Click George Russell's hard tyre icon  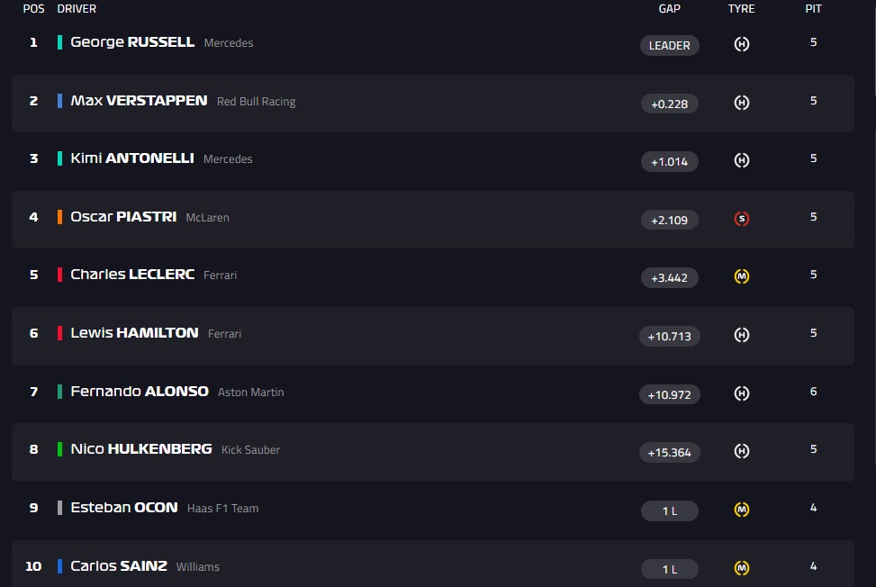click(741, 44)
